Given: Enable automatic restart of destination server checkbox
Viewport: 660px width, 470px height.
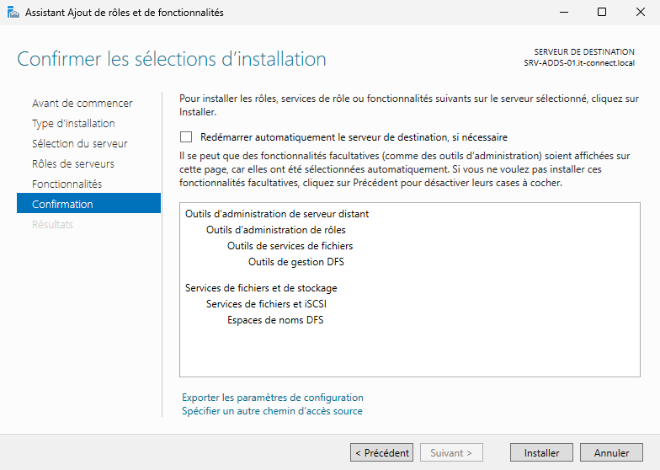Looking at the screenshot, I should point(186,137).
